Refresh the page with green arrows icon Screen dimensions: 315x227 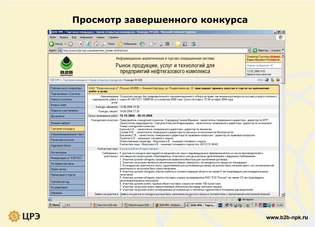tap(88, 44)
